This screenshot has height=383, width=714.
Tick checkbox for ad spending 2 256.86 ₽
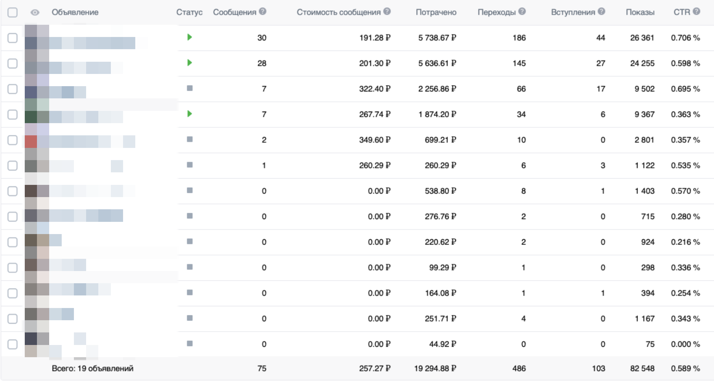(x=13, y=89)
